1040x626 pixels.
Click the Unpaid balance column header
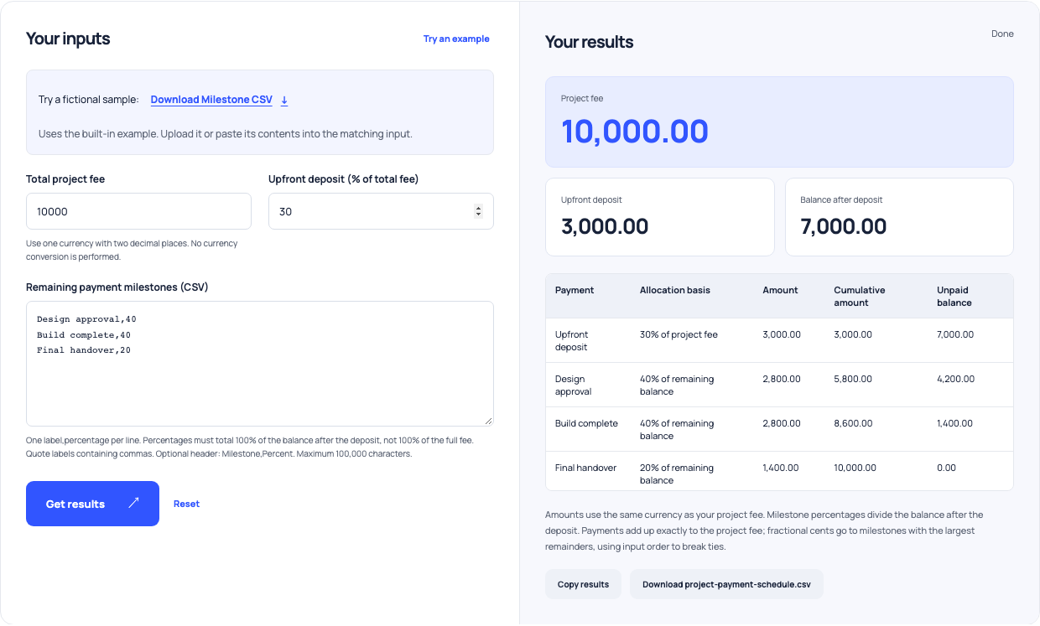[x=954, y=296]
